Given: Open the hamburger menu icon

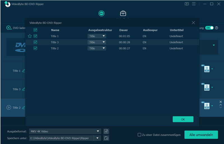Looking at the screenshot, I should click(x=194, y=4).
